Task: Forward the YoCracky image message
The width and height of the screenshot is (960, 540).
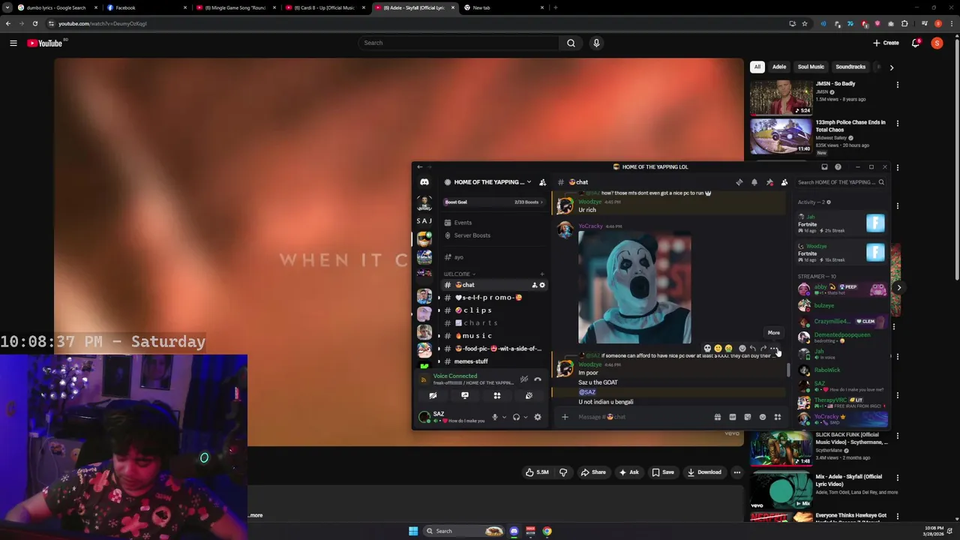Action: pos(763,349)
